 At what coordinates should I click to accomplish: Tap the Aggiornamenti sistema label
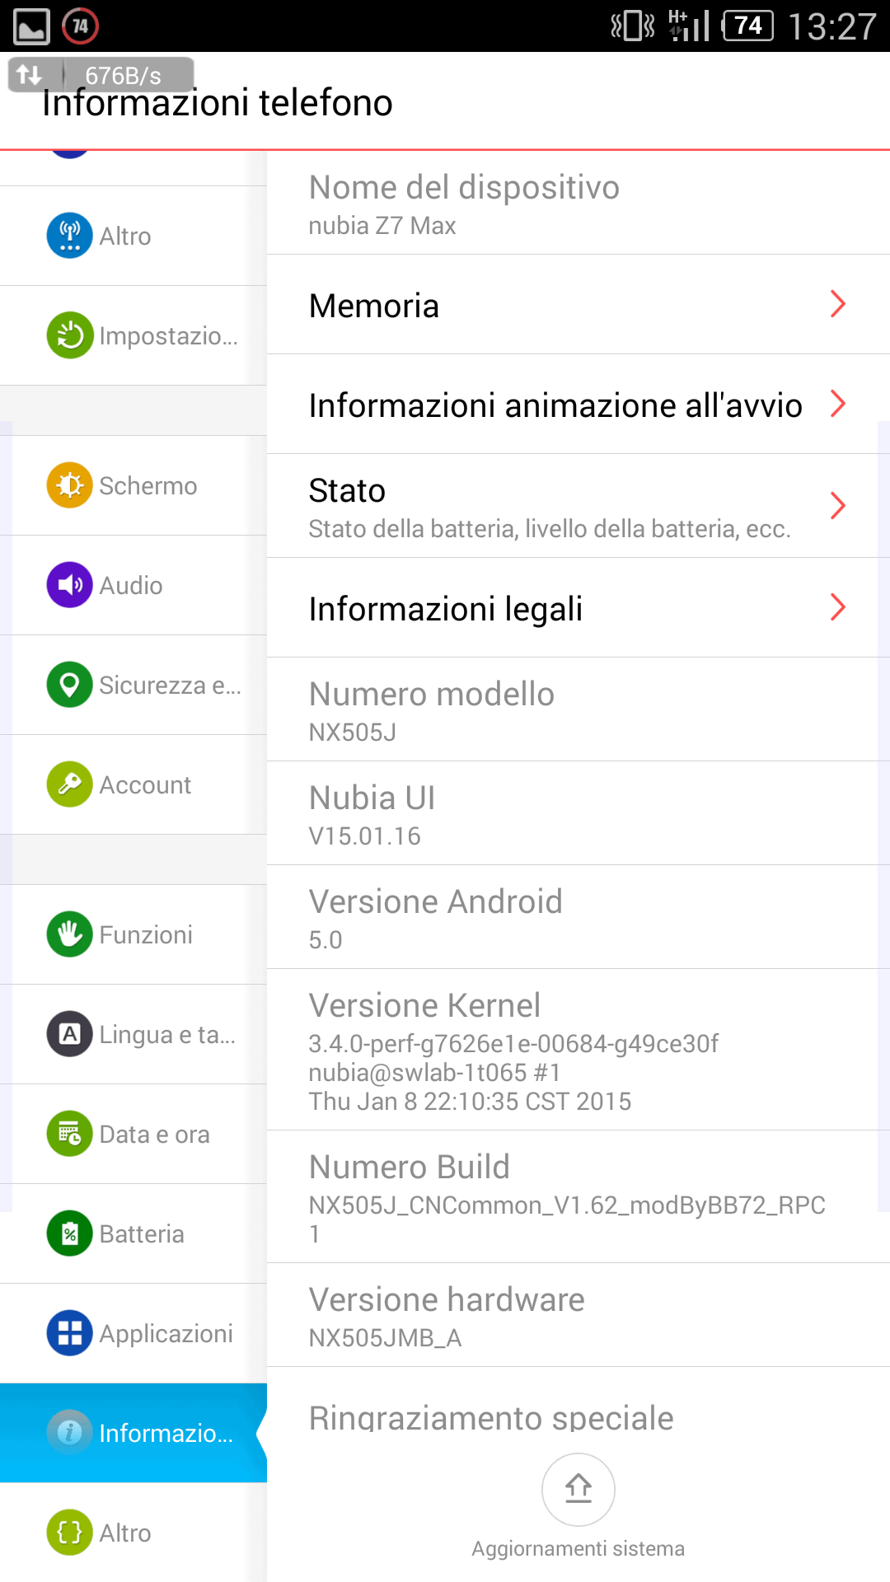578,1549
